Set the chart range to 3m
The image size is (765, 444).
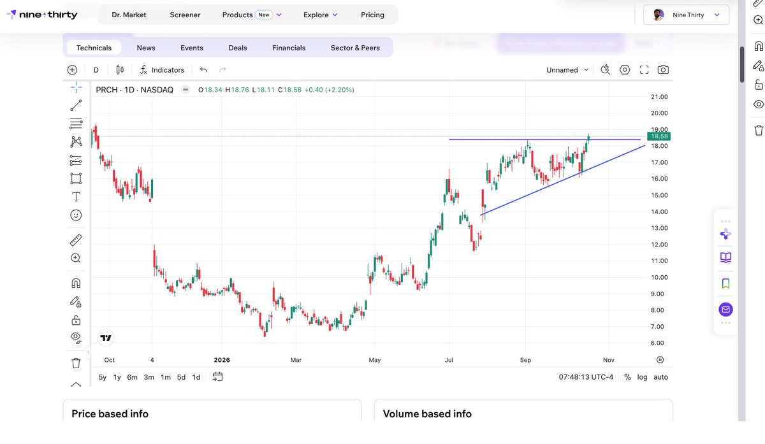[149, 377]
